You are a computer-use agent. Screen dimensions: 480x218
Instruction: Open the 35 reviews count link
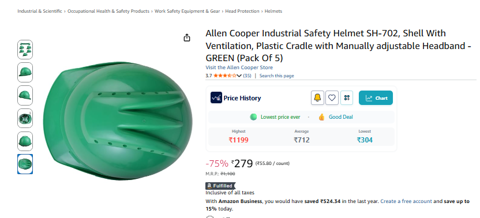247,76
